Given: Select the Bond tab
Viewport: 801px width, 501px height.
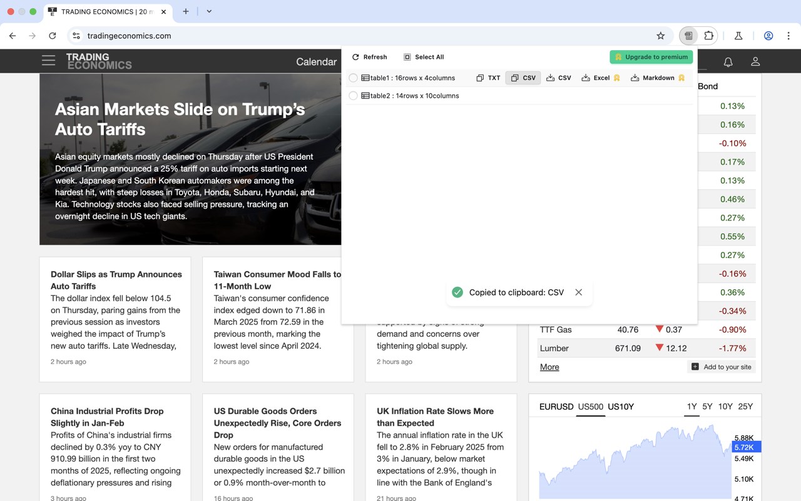Looking at the screenshot, I should [x=708, y=86].
